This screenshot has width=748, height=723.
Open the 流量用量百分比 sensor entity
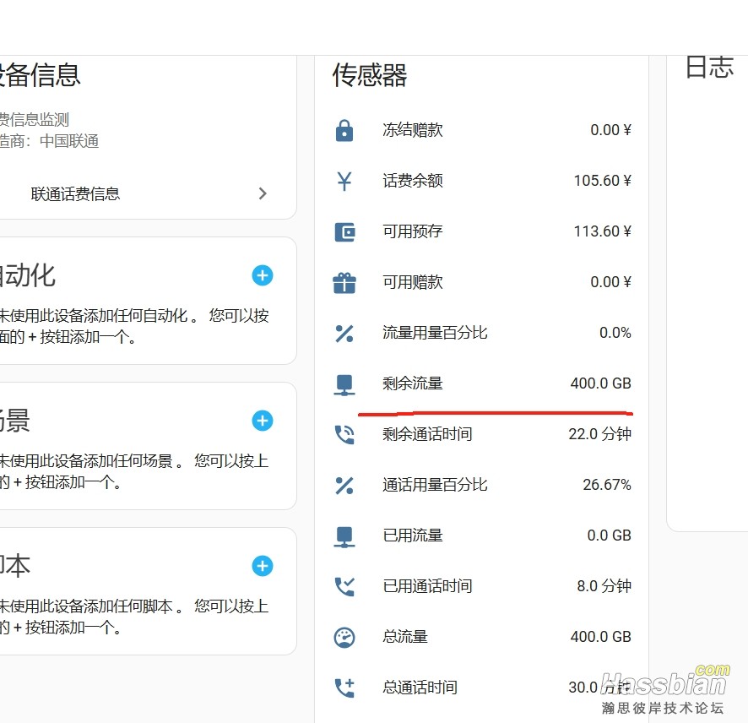pos(482,333)
